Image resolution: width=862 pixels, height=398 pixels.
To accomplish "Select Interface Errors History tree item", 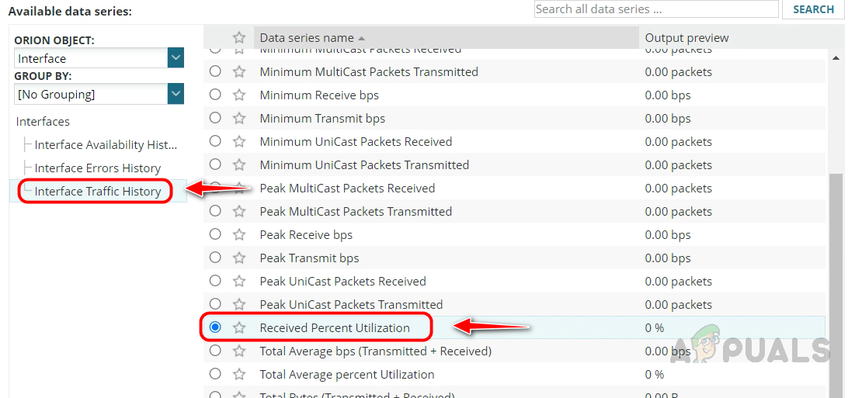I will 98,168.
